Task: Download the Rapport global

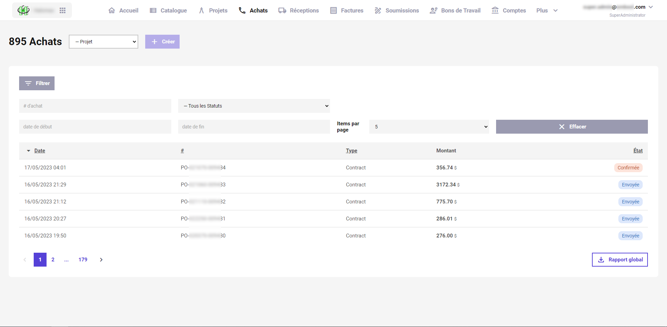Action: (619, 259)
